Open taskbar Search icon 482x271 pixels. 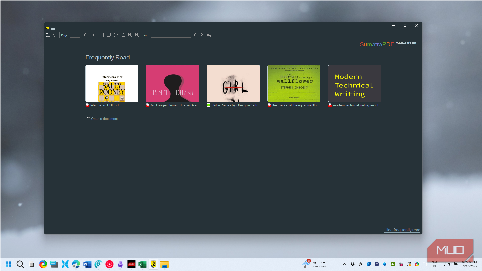(x=20, y=264)
